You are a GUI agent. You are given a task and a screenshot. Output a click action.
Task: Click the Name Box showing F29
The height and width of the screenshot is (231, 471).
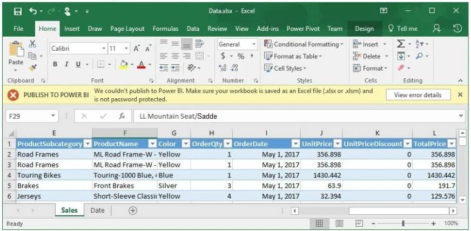(31, 117)
